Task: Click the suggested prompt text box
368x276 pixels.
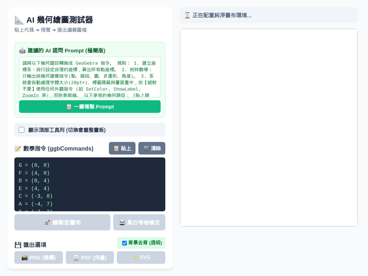Action: (x=89, y=77)
